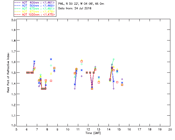Click the 'Time (GMT)' axis label

93,133
